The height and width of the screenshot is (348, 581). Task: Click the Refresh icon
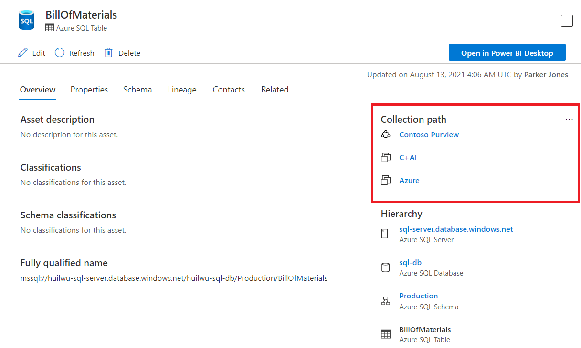pyautogui.click(x=59, y=52)
